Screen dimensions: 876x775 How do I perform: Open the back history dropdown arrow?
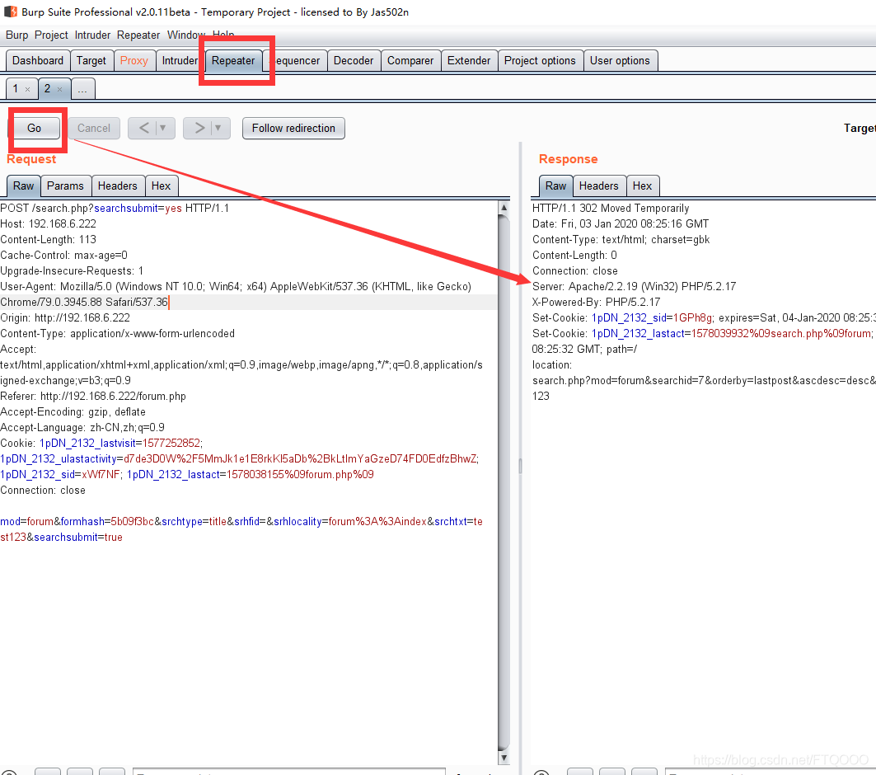pos(163,128)
